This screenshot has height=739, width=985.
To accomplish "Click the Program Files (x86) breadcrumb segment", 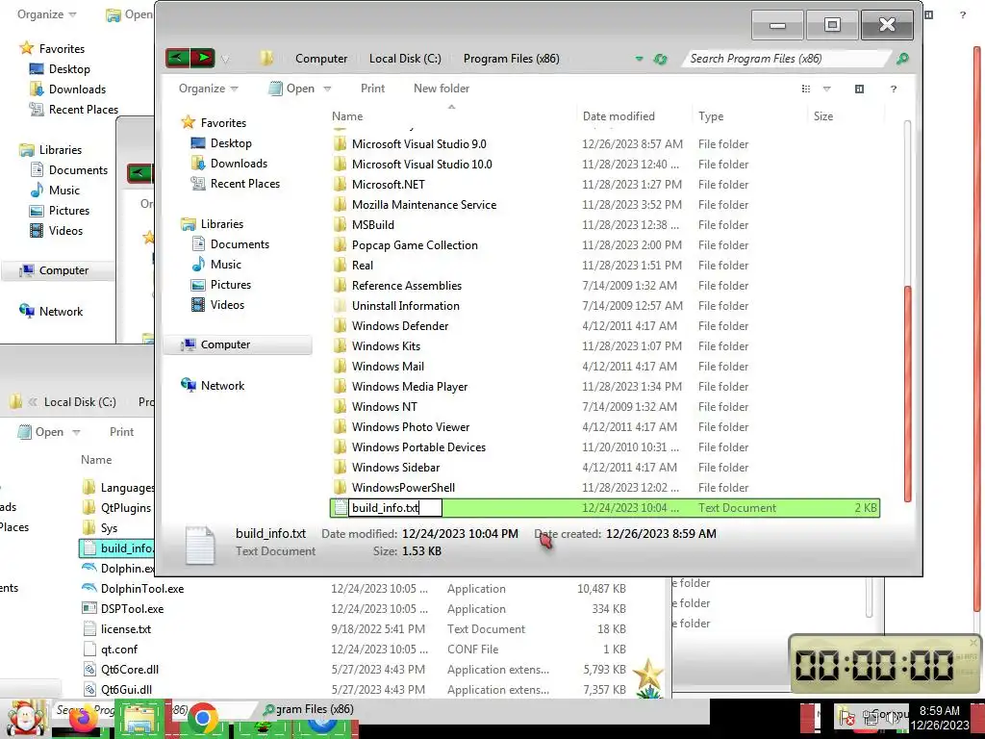I will click(x=512, y=59).
